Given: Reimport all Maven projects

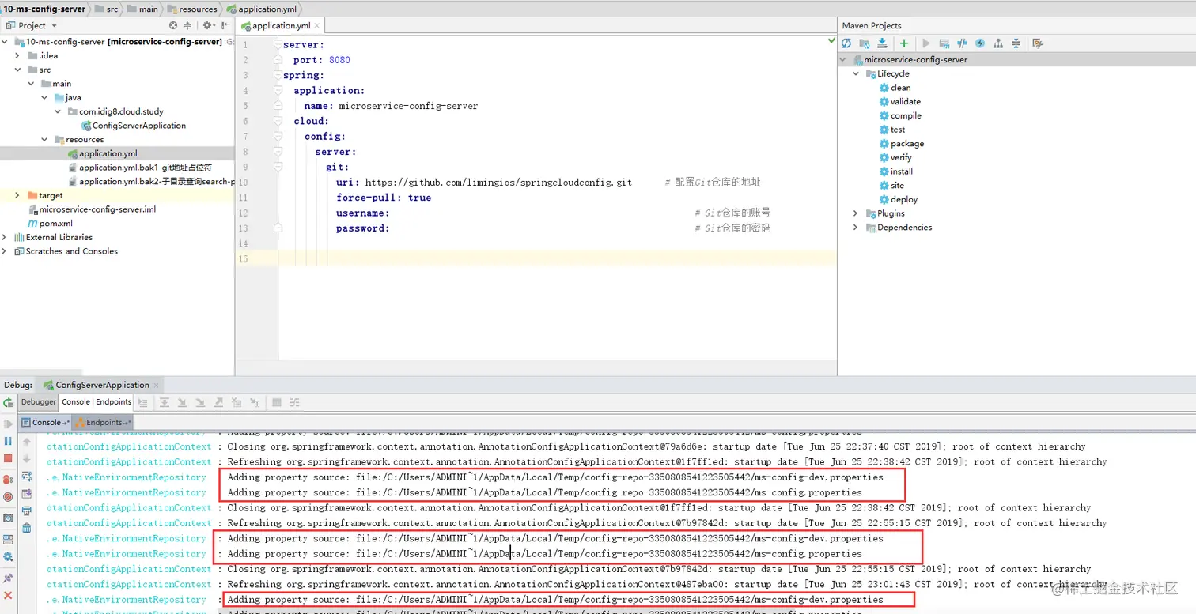Looking at the screenshot, I should [x=846, y=43].
